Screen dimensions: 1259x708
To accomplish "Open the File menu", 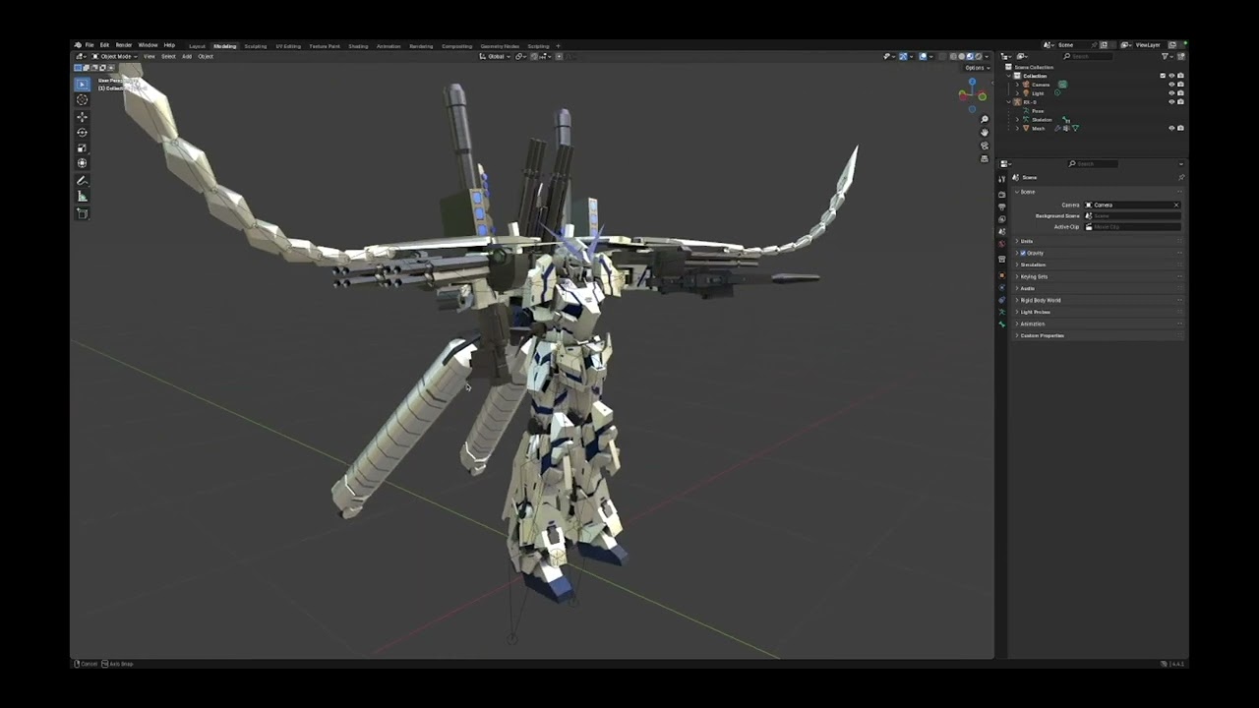I will tap(90, 45).
